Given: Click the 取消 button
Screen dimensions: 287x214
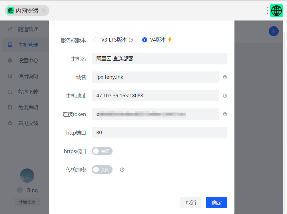Looking at the screenshot, I should (x=191, y=203).
